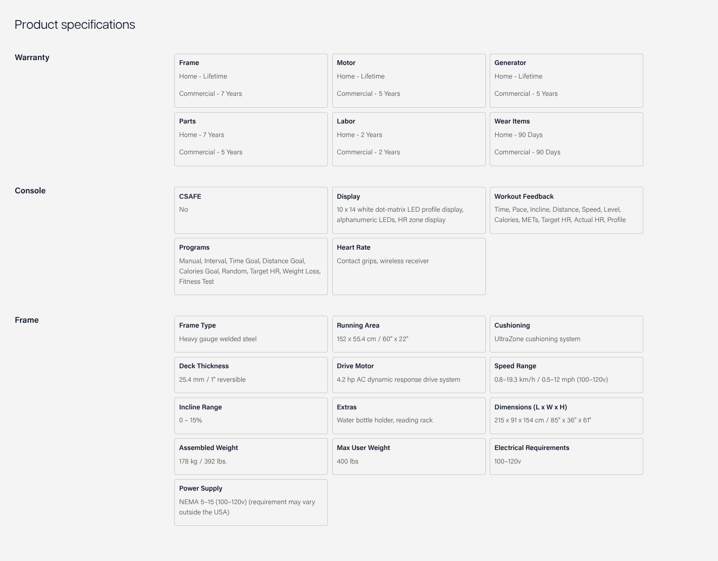Image resolution: width=718 pixels, height=561 pixels.
Task: Select the Display specification card
Action: coord(409,210)
